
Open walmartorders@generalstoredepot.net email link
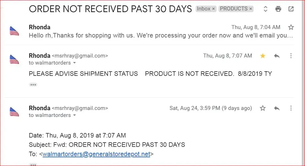pos(96,154)
